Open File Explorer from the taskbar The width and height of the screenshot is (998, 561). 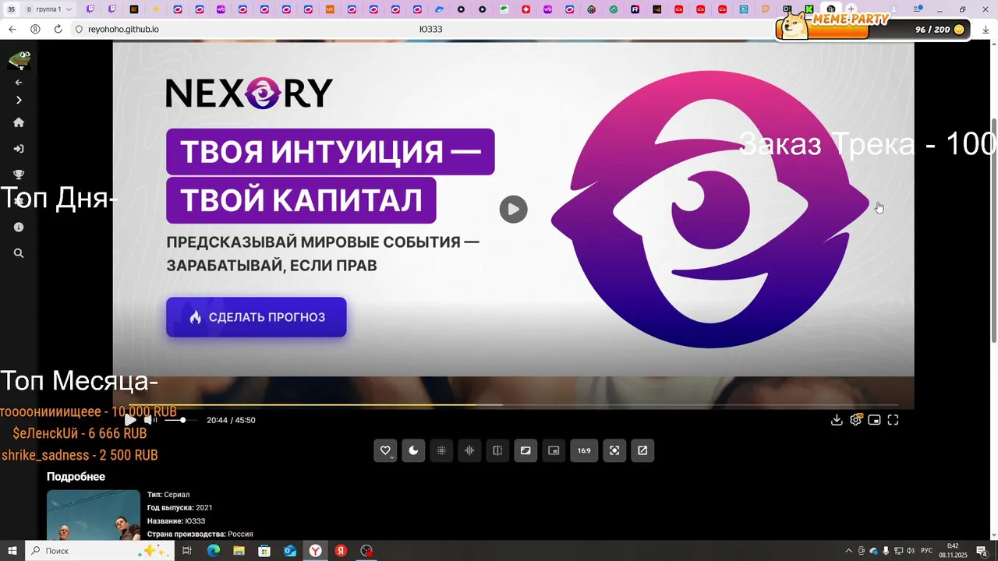pos(239,551)
